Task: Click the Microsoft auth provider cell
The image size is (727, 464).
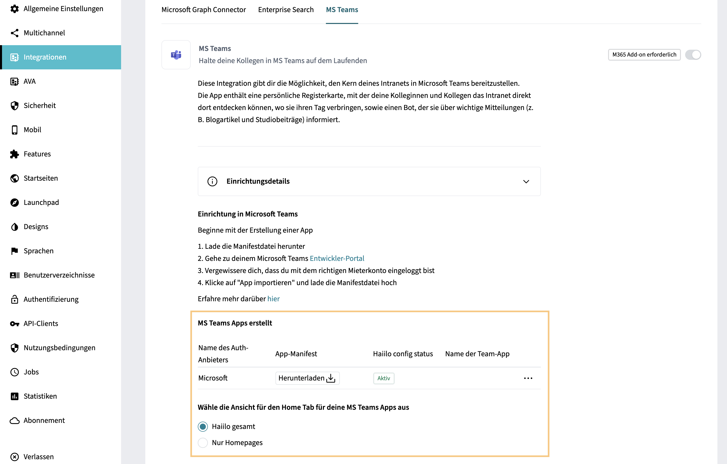Action: coord(213,378)
